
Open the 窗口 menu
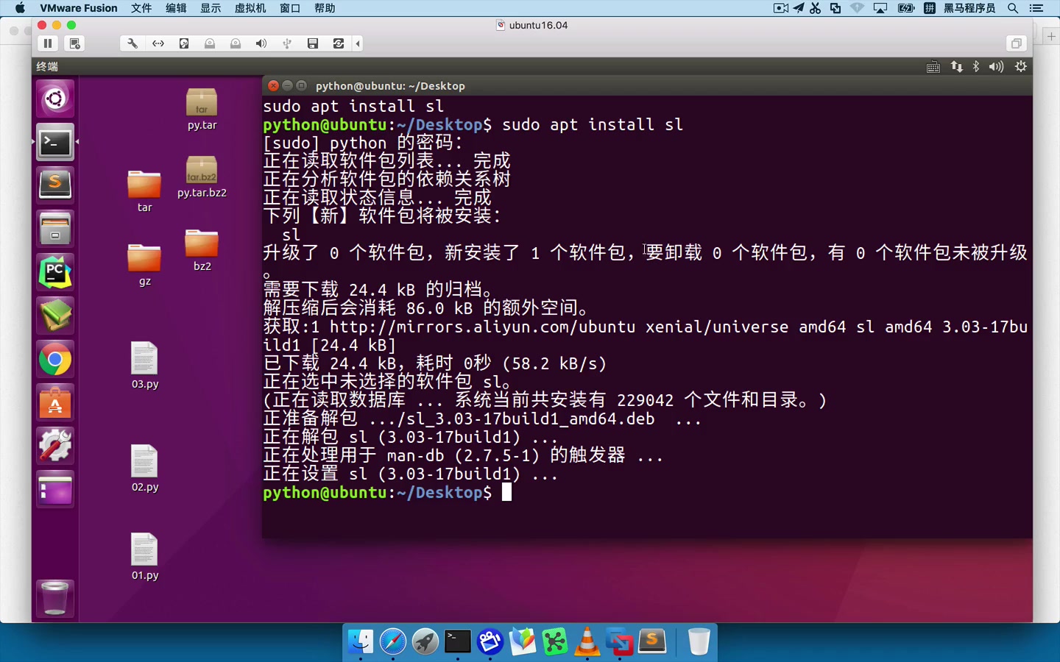point(290,8)
